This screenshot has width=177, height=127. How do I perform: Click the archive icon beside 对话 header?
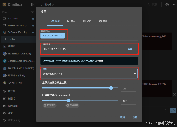click(33, 12)
